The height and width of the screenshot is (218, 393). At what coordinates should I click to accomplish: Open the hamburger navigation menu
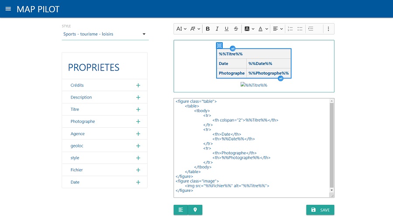pyautogui.click(x=8, y=9)
